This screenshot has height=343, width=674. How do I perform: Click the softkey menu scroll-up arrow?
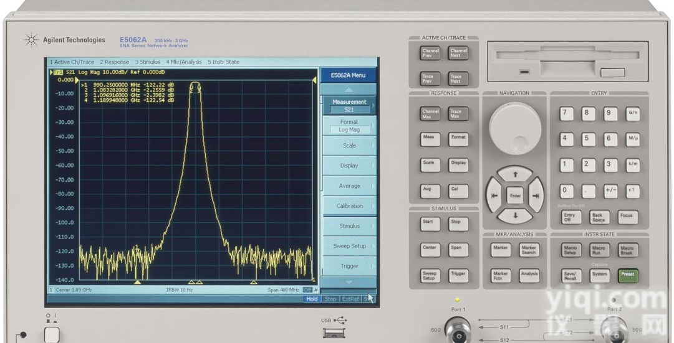point(349,90)
